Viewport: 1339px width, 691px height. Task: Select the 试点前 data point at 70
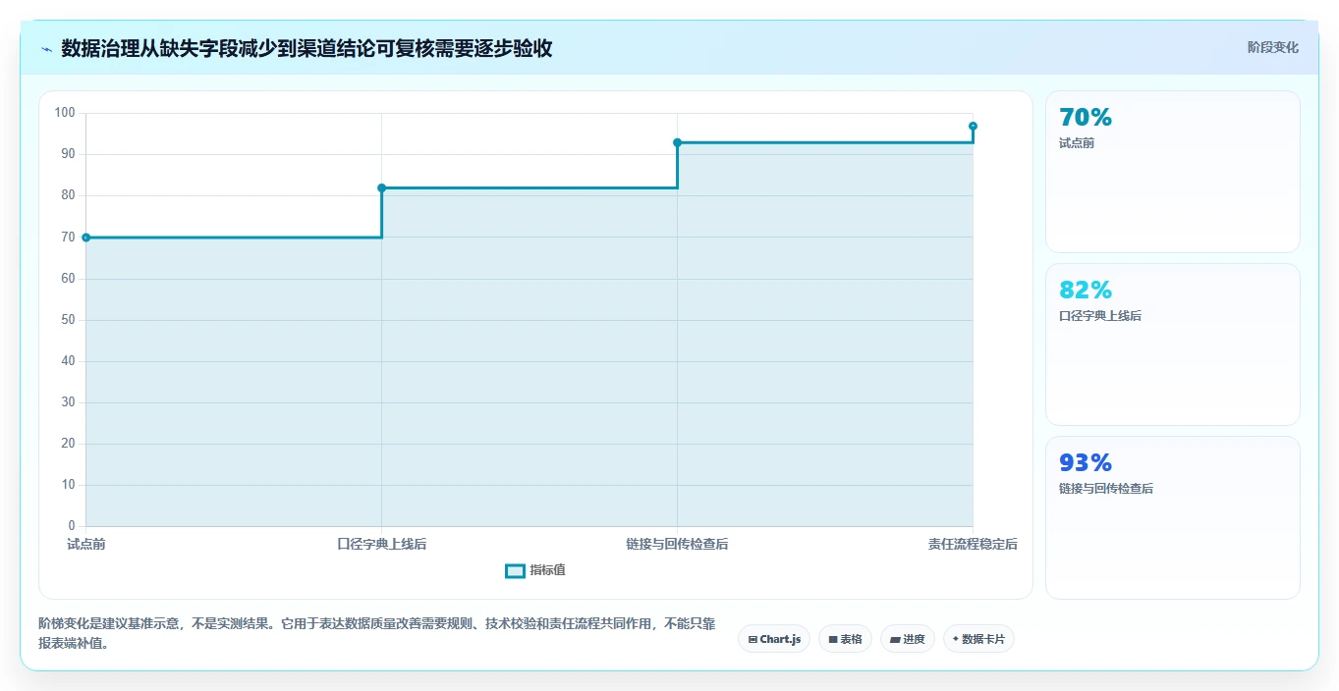coord(86,238)
